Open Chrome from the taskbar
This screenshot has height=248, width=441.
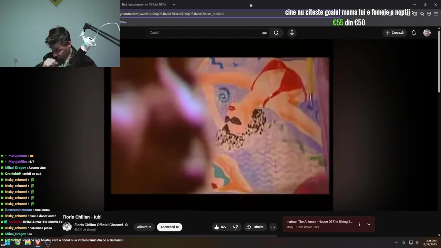pyautogui.click(x=18, y=242)
